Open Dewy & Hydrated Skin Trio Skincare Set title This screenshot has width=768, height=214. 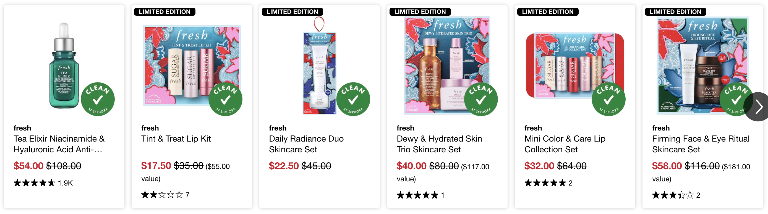(x=439, y=144)
